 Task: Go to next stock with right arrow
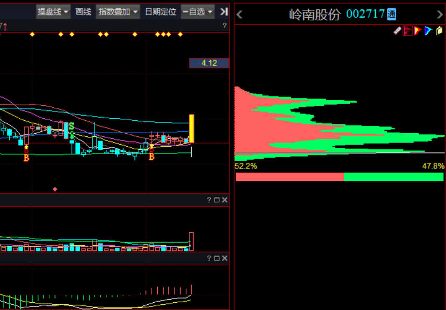click(440, 15)
